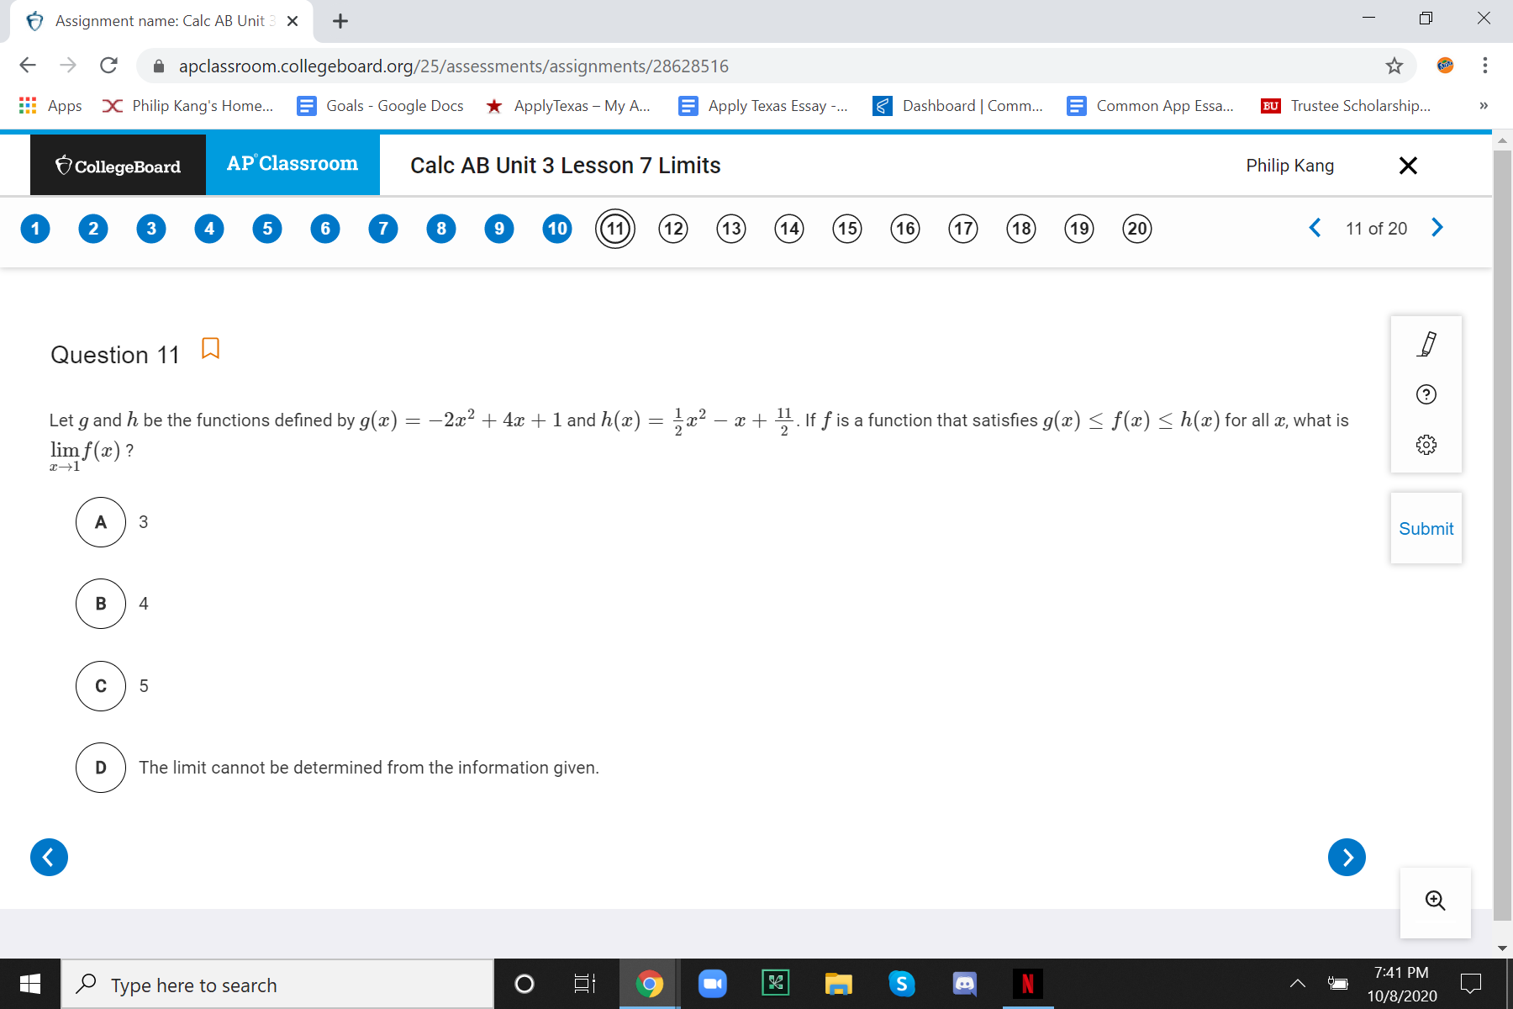
Task: Switch to the AP Classroom tab
Action: point(293,164)
